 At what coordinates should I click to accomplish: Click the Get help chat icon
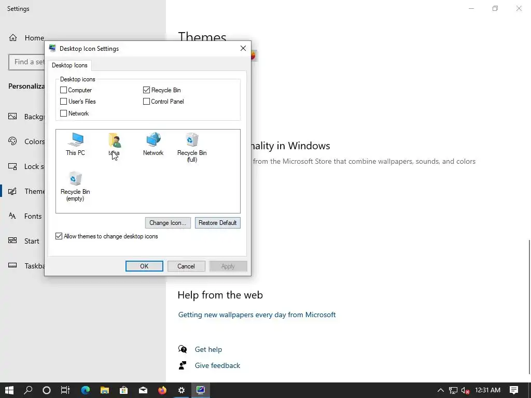click(183, 349)
